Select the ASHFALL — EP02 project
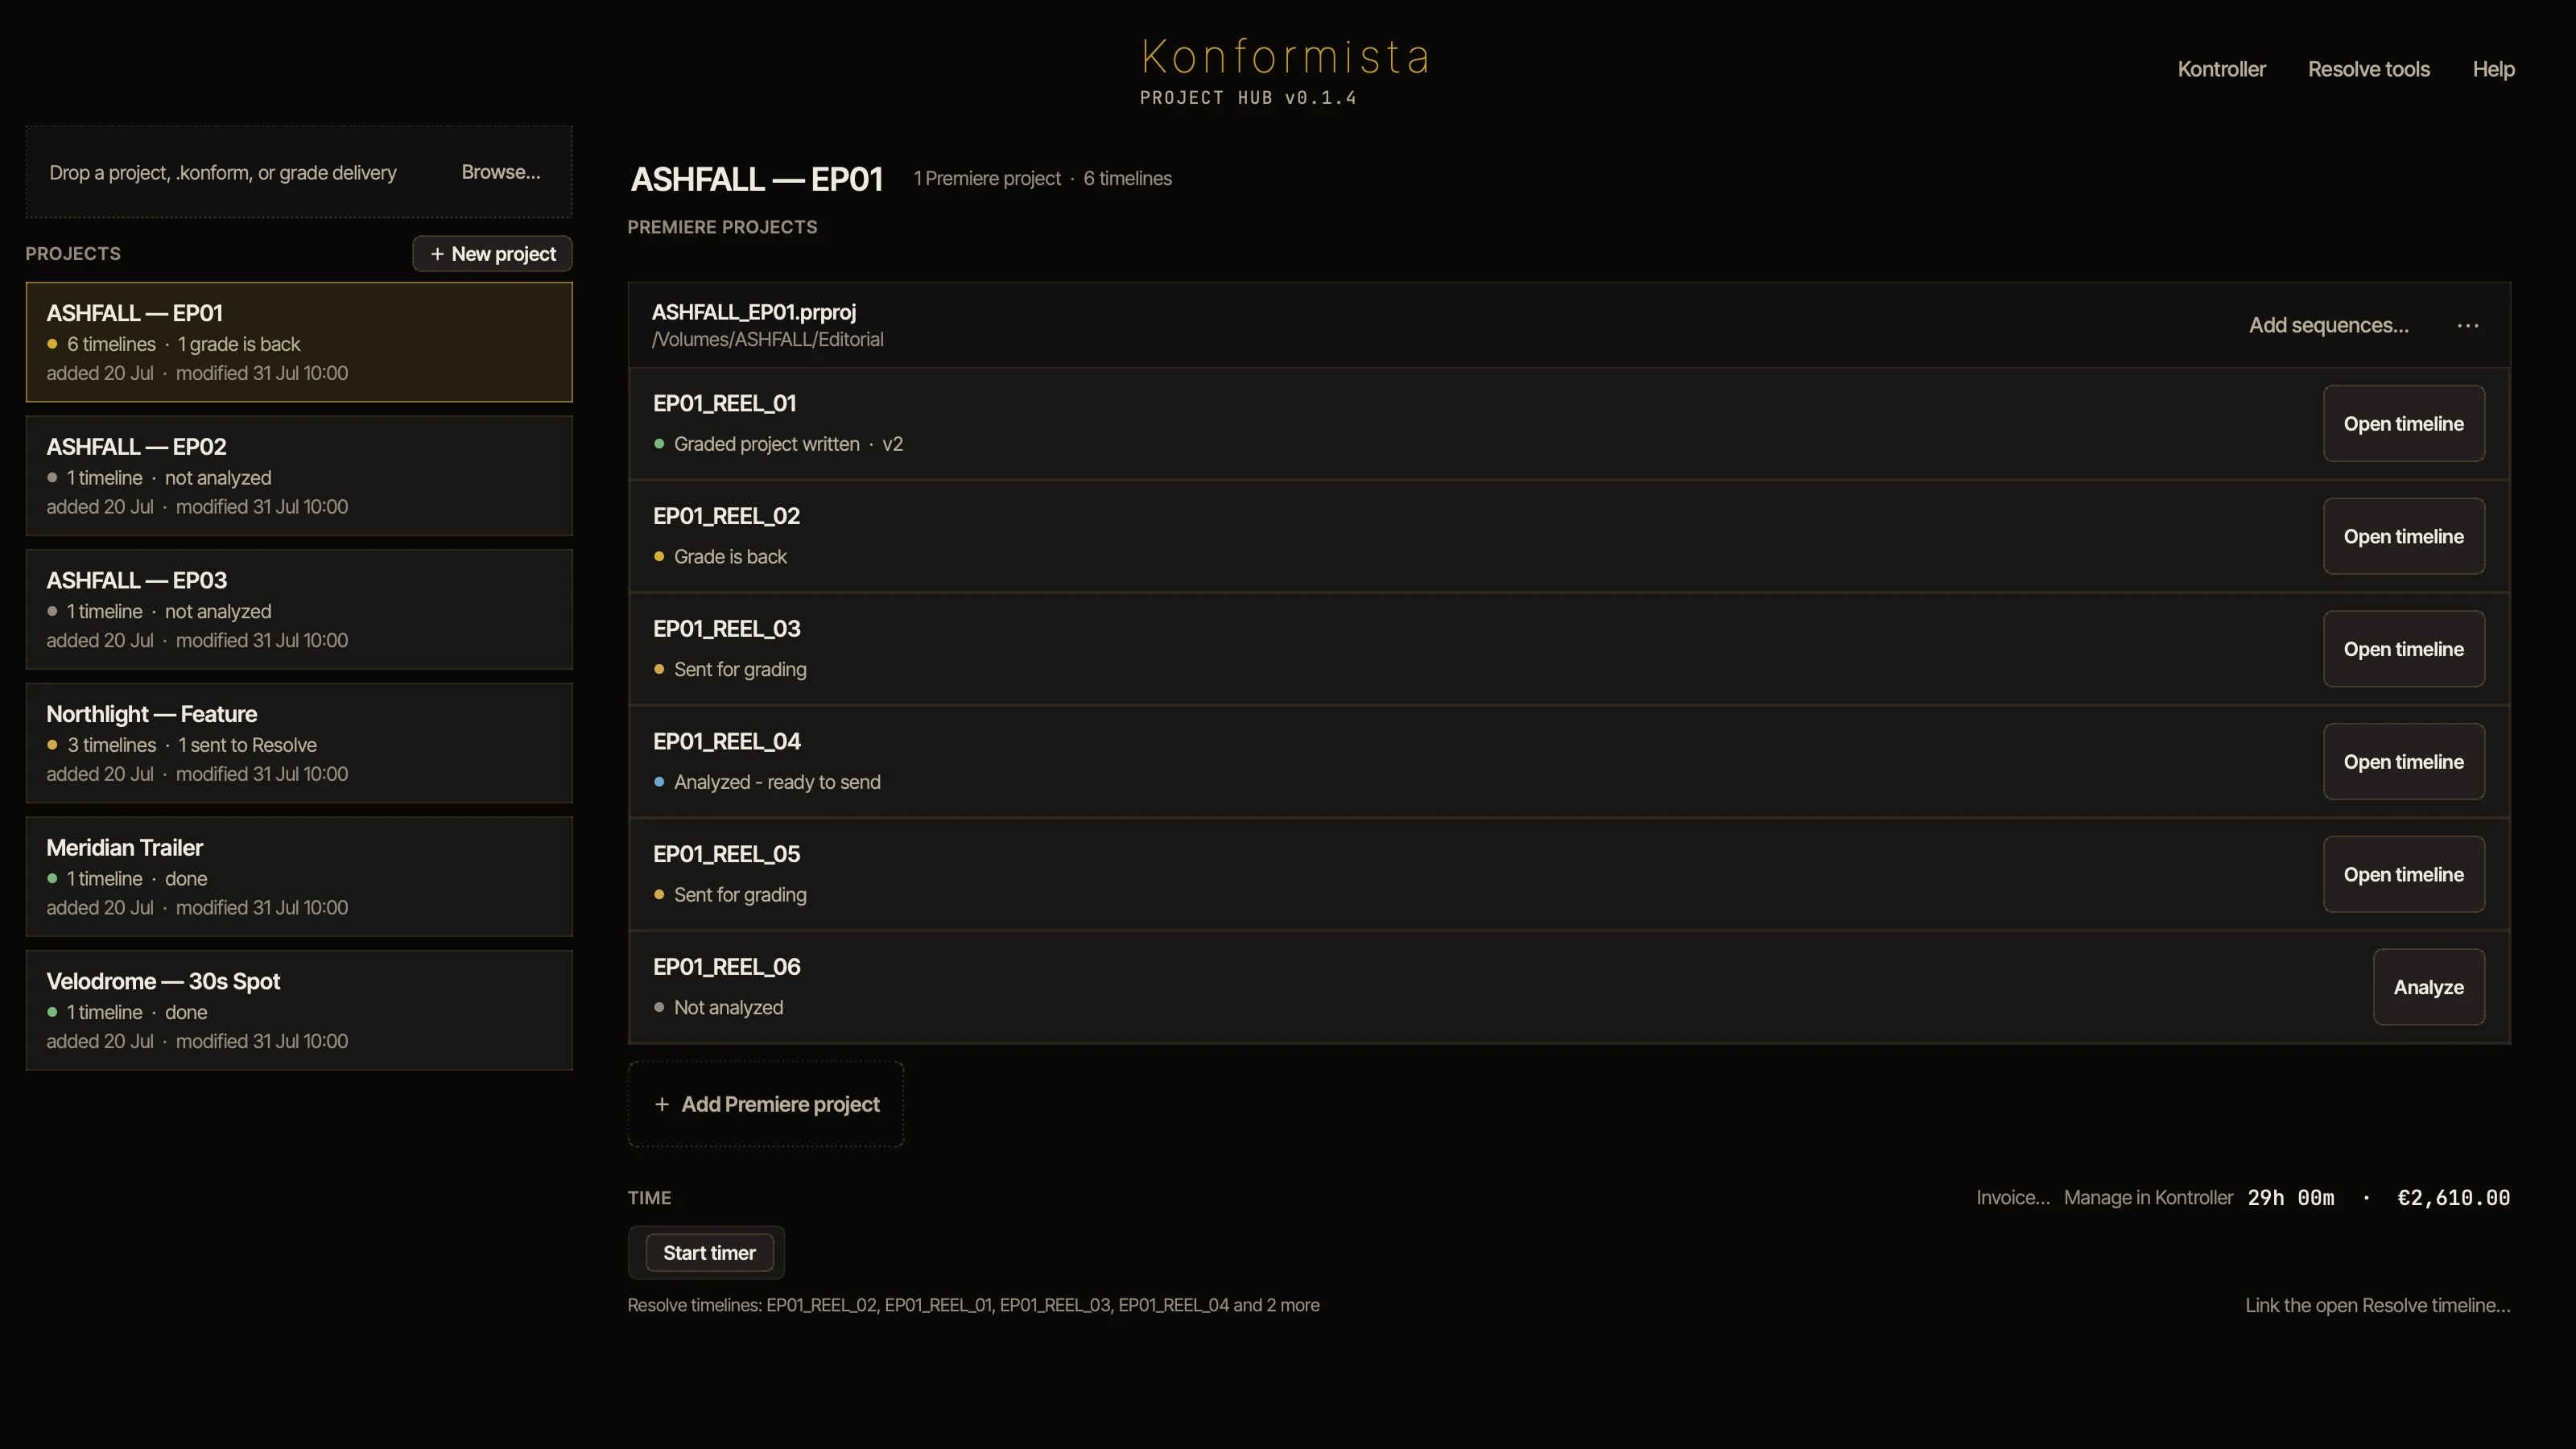Viewport: 2576px width, 1449px height. point(299,476)
